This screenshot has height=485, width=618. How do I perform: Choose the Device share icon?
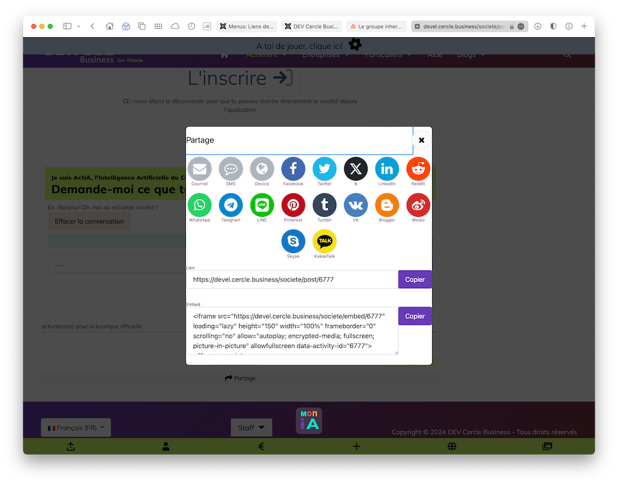tap(262, 169)
